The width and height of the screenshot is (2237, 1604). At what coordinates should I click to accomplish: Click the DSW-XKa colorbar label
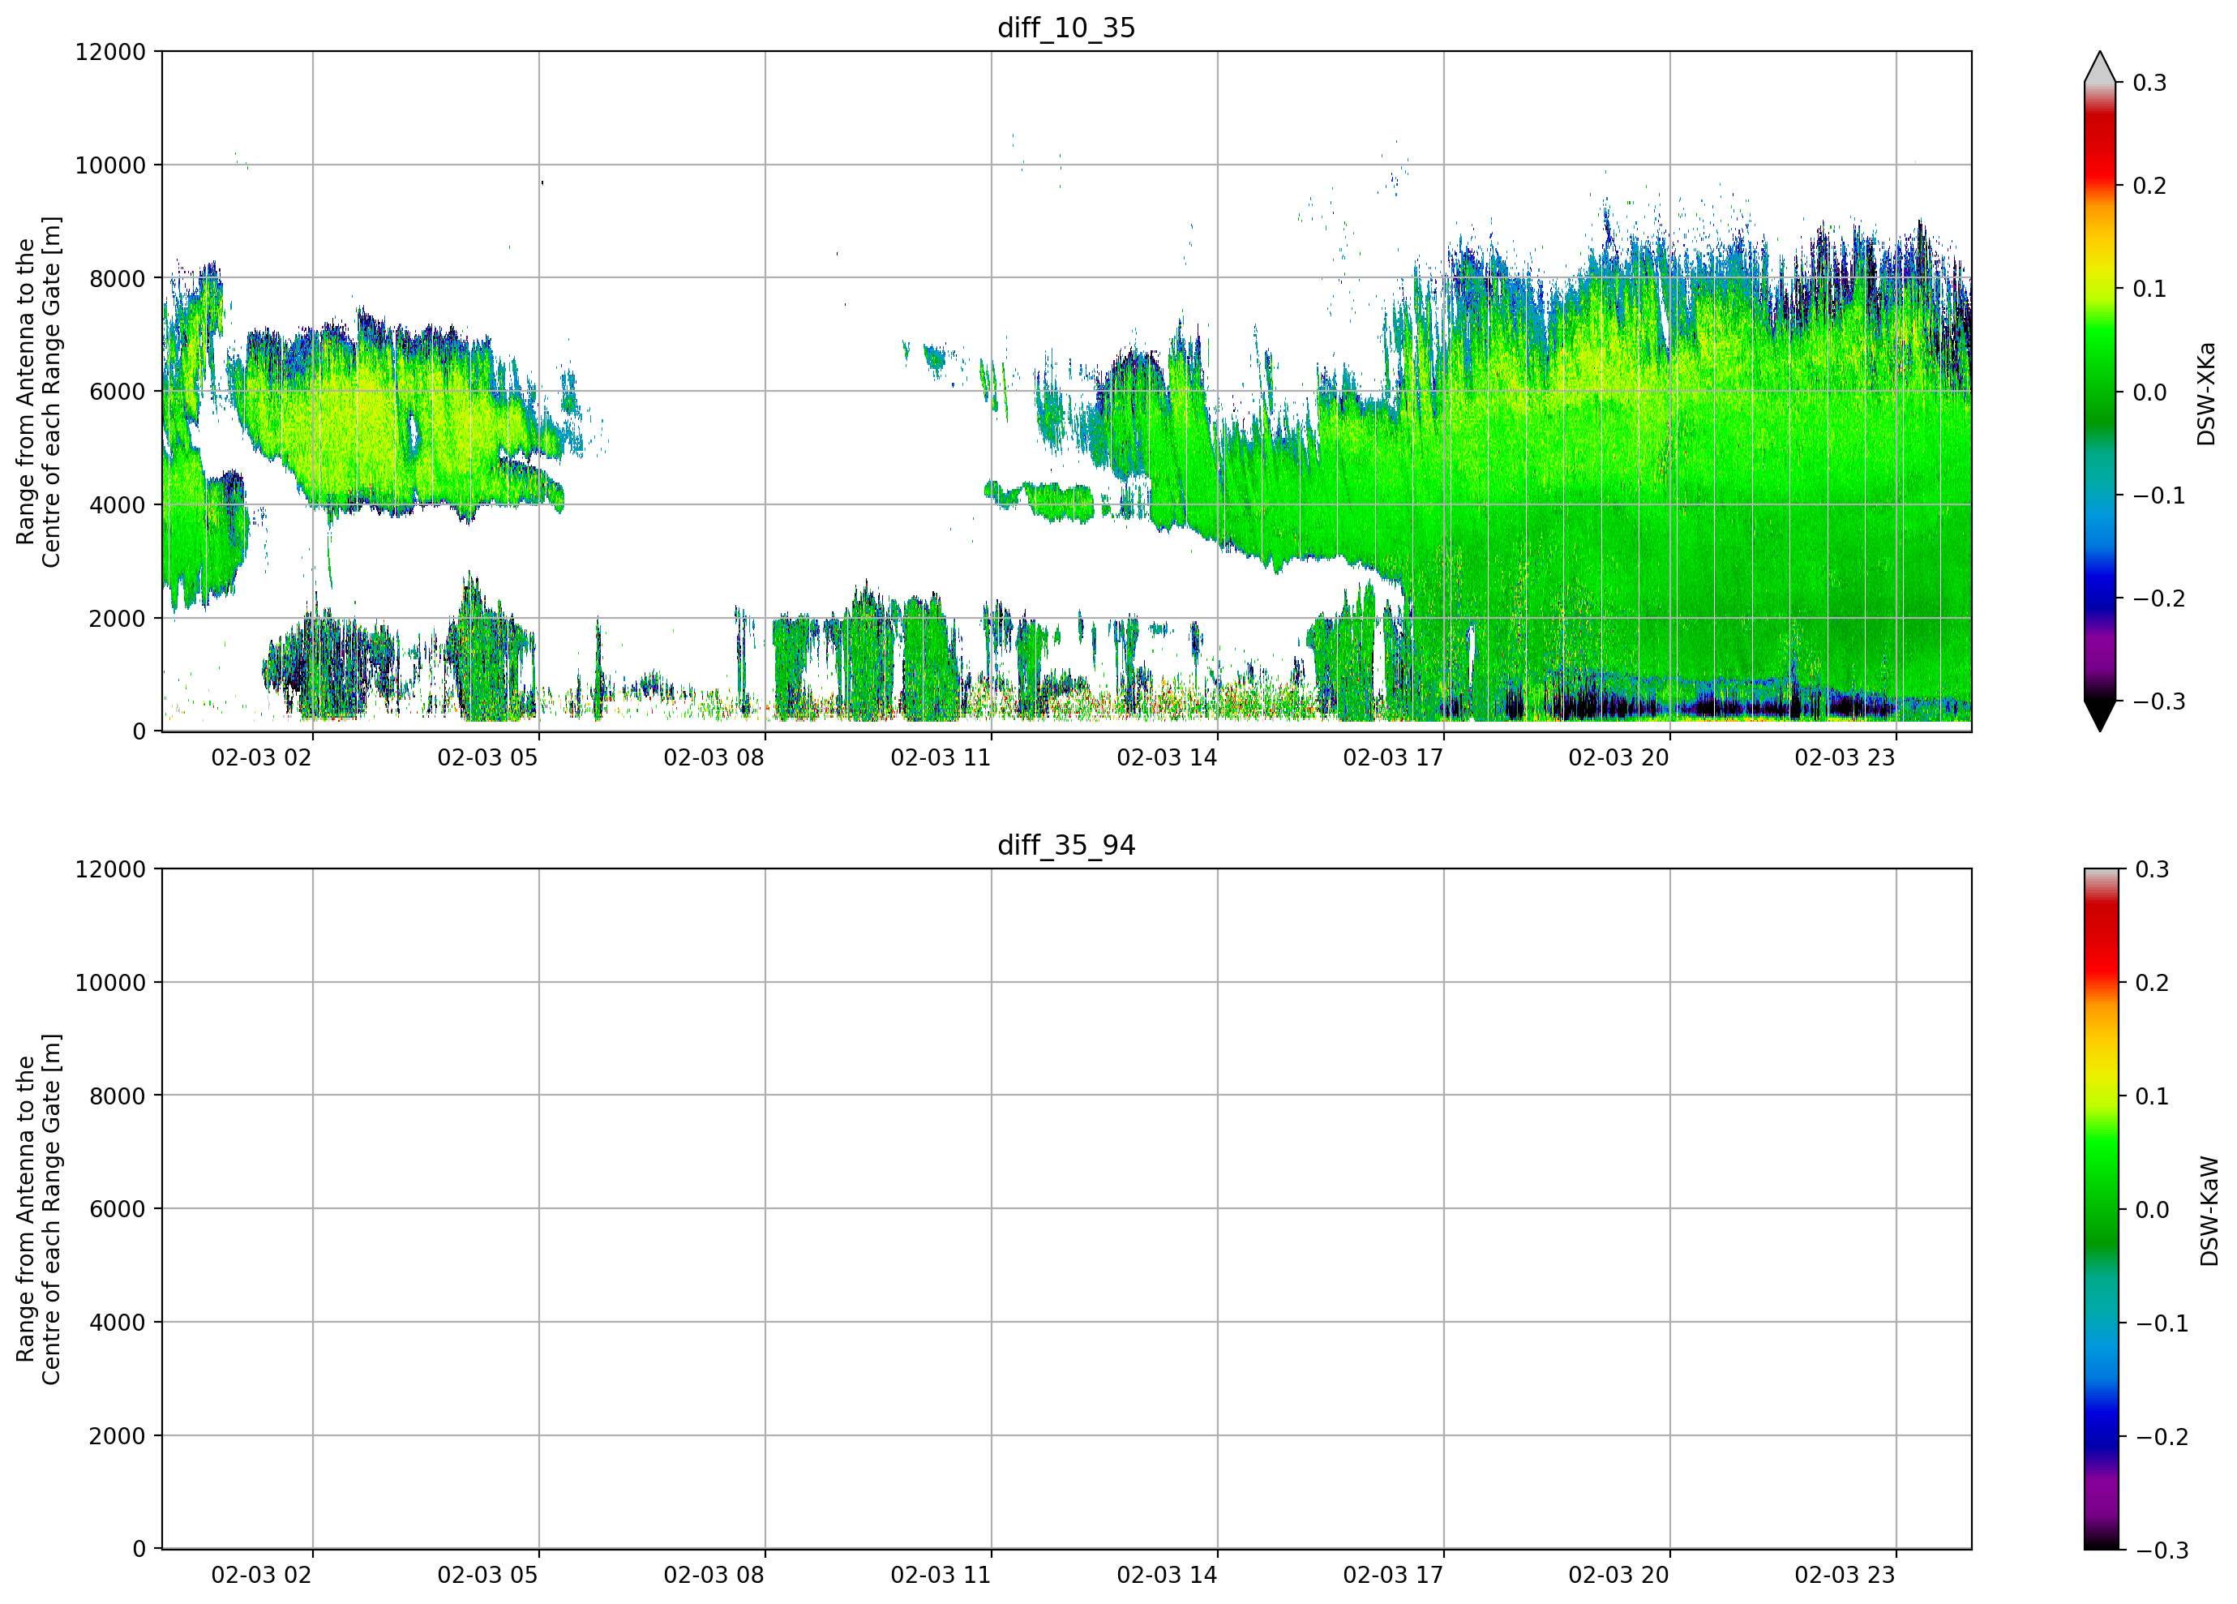[x=2206, y=393]
